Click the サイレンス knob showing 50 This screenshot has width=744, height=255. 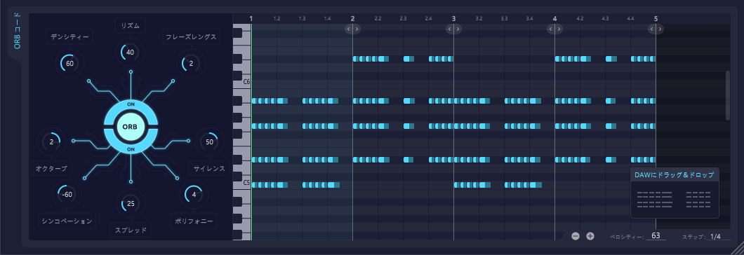(210, 142)
